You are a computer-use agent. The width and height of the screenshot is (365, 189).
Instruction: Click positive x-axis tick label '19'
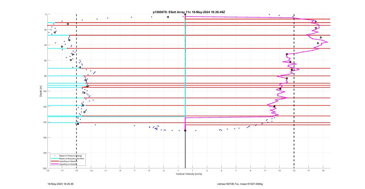click(323, 171)
